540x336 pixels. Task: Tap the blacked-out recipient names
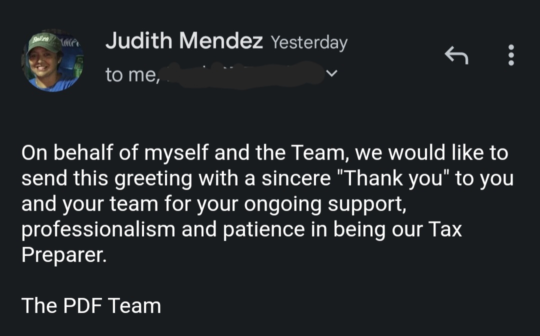(243, 74)
